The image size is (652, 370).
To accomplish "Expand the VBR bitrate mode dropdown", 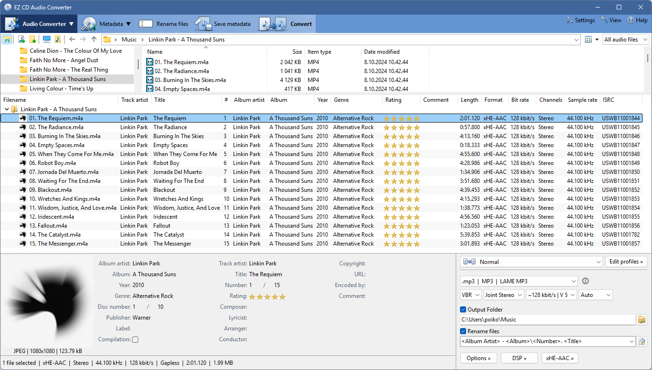I will click(x=470, y=295).
